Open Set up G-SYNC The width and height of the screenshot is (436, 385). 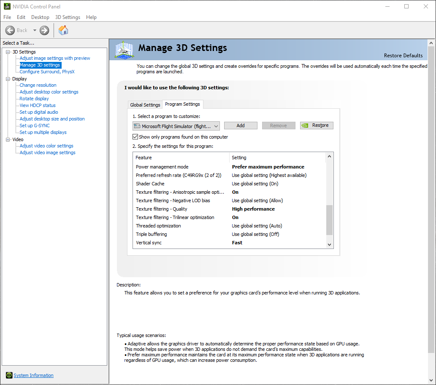(x=35, y=126)
